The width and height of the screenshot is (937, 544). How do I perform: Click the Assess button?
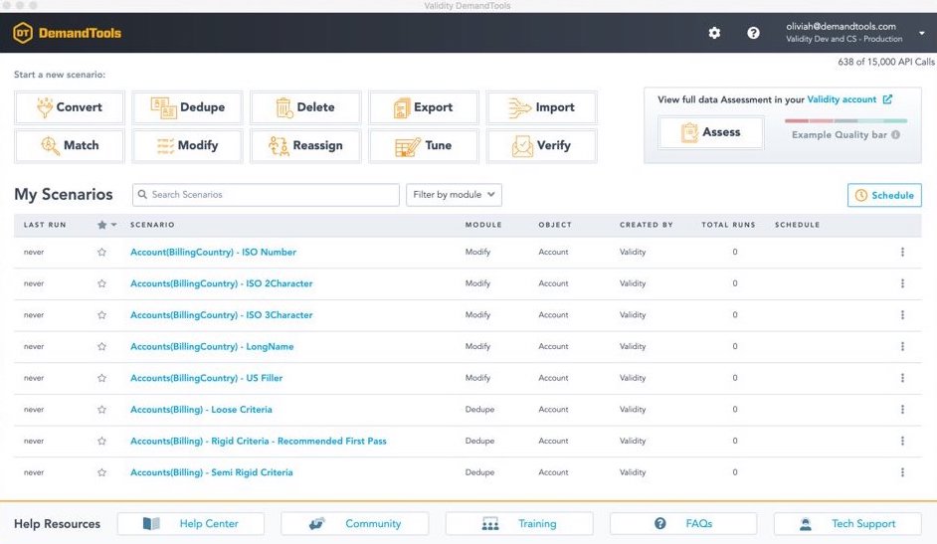710,132
